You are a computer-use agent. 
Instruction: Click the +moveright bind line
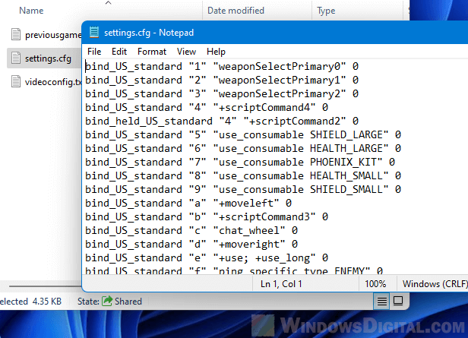tap(191, 245)
